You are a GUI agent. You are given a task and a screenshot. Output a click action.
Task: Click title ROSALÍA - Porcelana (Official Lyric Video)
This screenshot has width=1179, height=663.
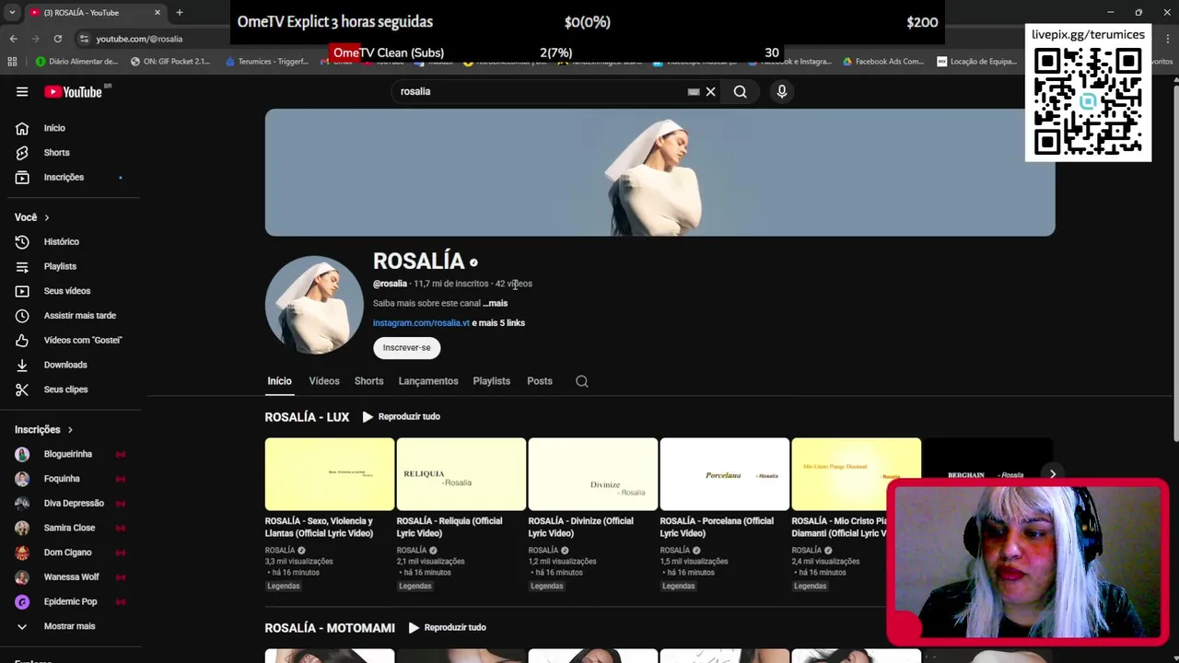pyautogui.click(x=717, y=527)
